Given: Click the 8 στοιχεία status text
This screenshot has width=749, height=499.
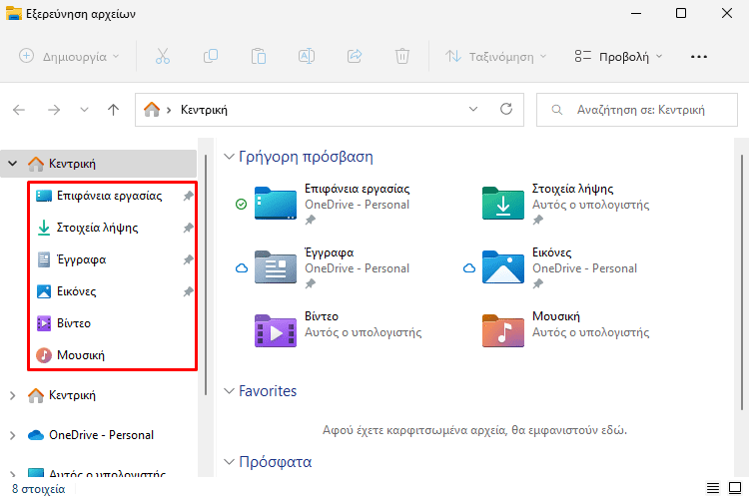Looking at the screenshot, I should [39, 489].
